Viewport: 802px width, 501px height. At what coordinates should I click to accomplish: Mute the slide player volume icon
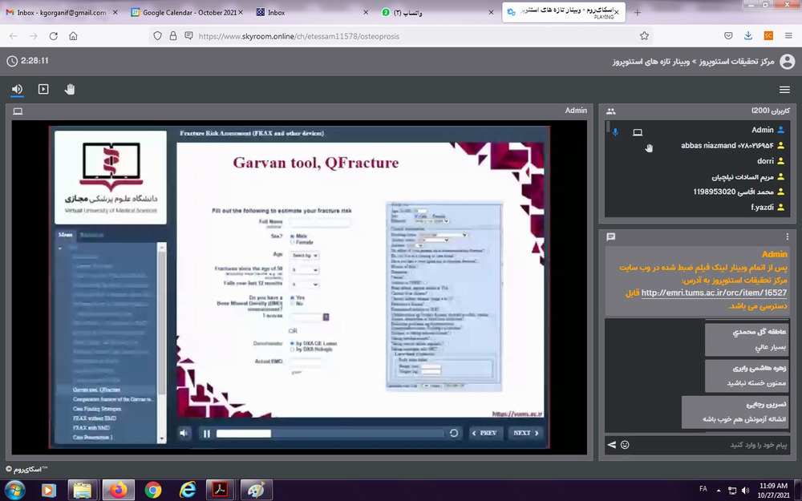185,433
